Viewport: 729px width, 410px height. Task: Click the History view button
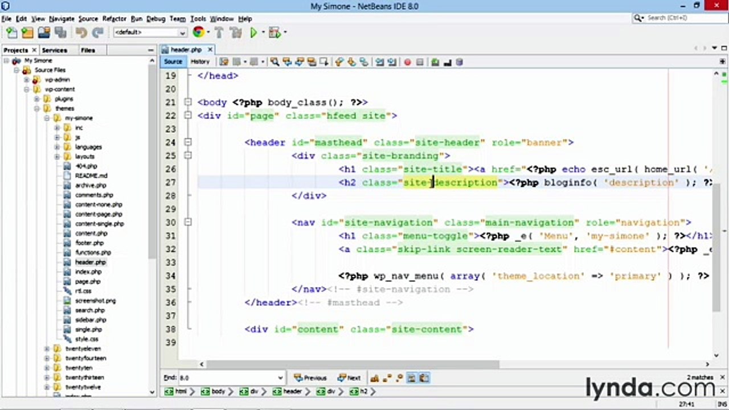(x=200, y=61)
